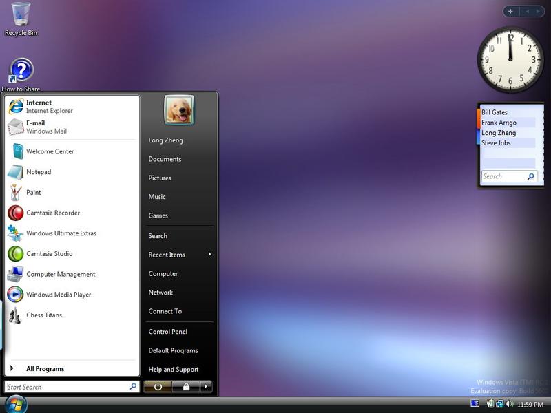
Task: Launch Windows Media Player
Action: coord(72,295)
